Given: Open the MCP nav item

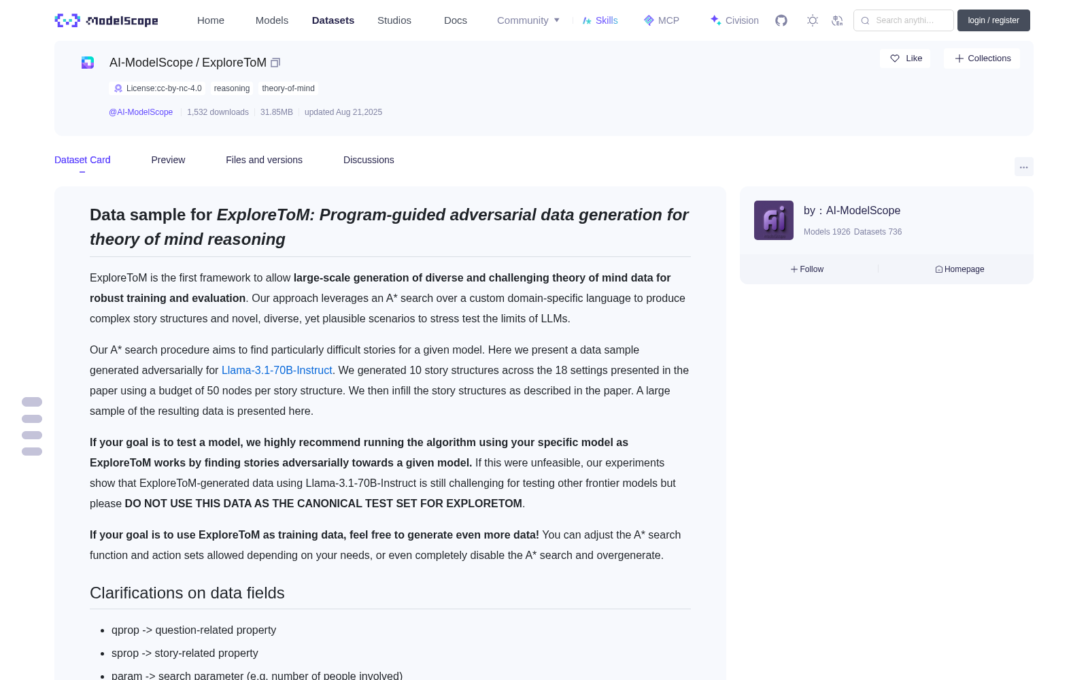Looking at the screenshot, I should click(662, 20).
